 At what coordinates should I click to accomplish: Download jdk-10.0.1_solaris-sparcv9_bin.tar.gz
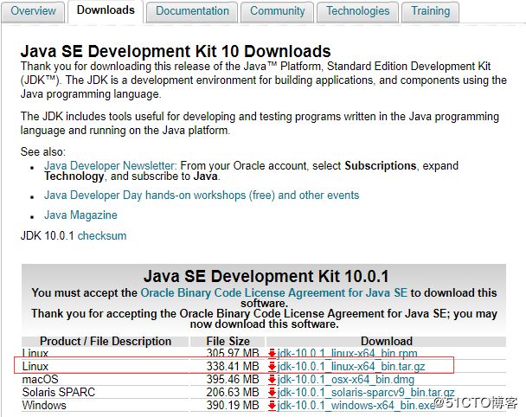(366, 392)
